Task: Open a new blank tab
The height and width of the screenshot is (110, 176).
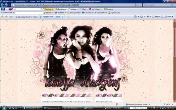Action: click(x=66, y=17)
